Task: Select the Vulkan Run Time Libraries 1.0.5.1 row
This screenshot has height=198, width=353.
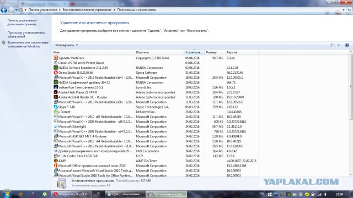Action: pyautogui.click(x=155, y=87)
